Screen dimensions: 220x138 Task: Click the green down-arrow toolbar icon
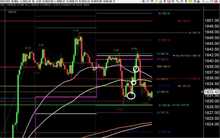[152, 1]
